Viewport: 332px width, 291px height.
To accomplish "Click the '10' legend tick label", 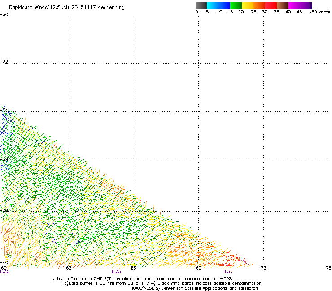I will pos(219,12).
